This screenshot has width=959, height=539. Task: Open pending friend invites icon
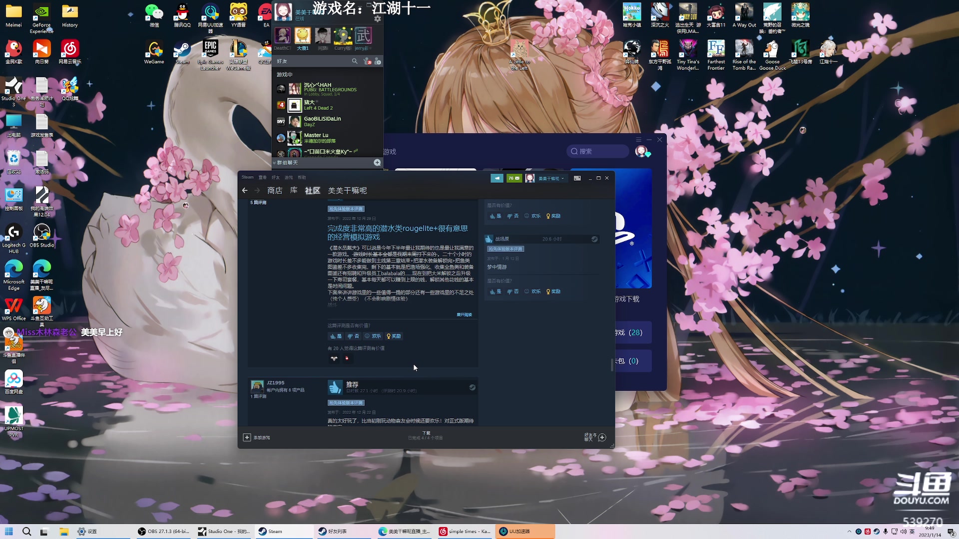pos(368,61)
